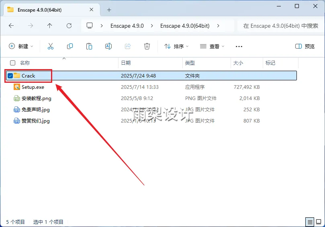The image size is (325, 227).
Task: Click the search box 在 Enscape 4.9.0(64bit) 中搜索
Action: pos(281,26)
